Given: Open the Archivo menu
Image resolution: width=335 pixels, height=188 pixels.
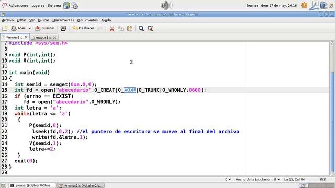Looking at the screenshot, I should pos(8,20).
